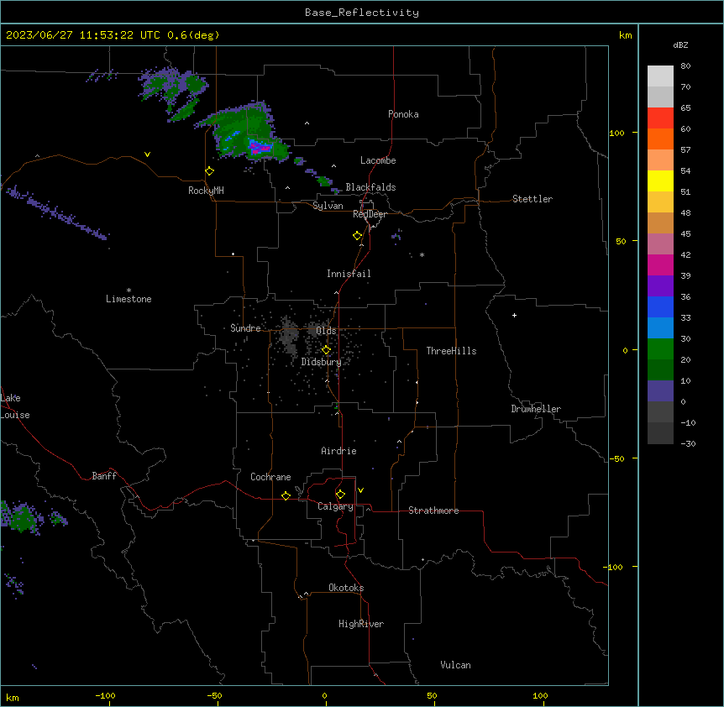Image resolution: width=724 pixels, height=707 pixels.
Task: Click the purple line echo west of RockyMH
Action: pyautogui.click(x=56, y=212)
